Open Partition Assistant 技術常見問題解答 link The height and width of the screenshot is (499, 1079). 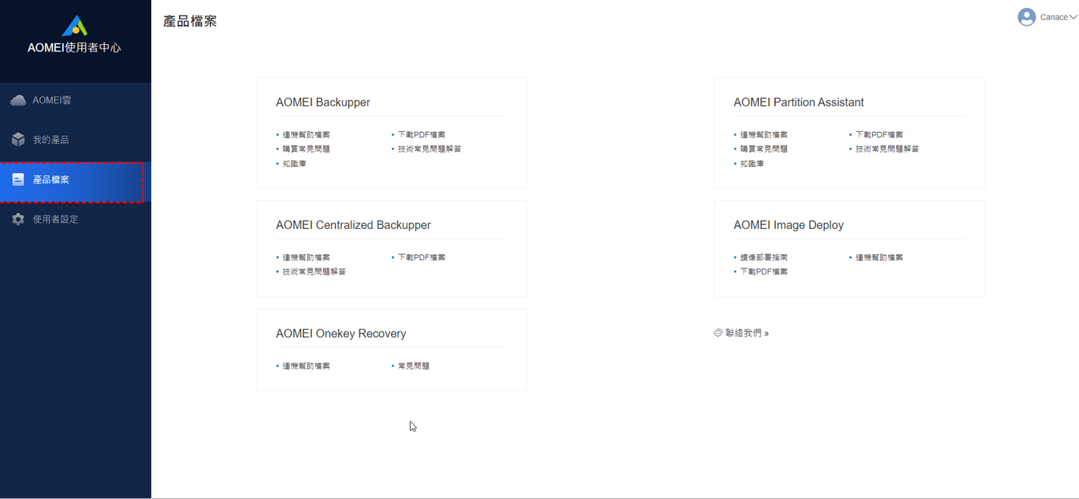pyautogui.click(x=887, y=149)
